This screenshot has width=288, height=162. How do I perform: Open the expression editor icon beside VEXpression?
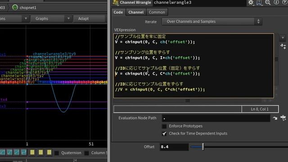coord(283,46)
